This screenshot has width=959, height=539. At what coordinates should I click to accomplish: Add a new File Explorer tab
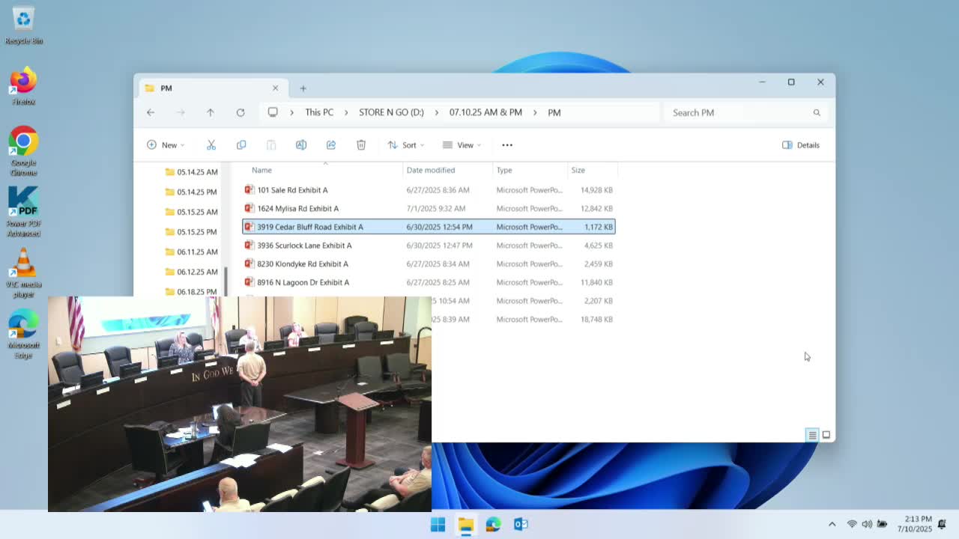click(303, 88)
